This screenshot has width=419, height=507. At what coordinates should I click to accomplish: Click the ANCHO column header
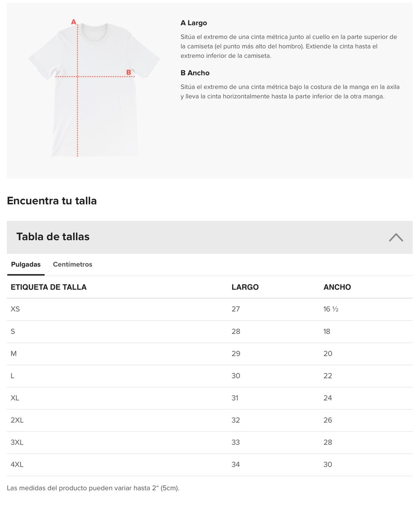pos(337,287)
